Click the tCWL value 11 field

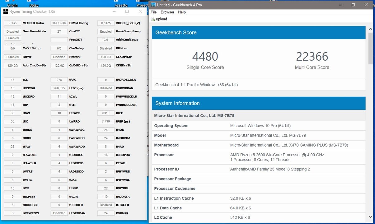(59, 96)
